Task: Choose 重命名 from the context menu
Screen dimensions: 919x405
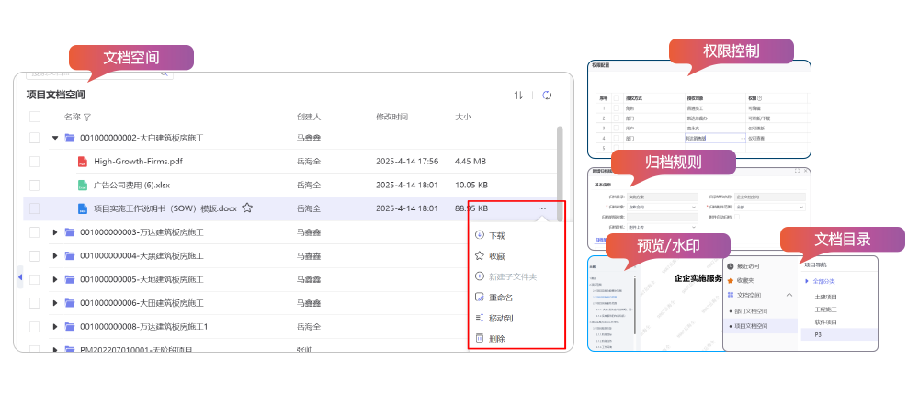Action: pos(500,298)
